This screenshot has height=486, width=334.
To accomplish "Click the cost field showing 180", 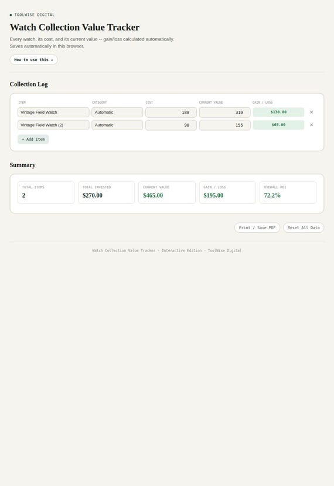I will click(x=171, y=113).
